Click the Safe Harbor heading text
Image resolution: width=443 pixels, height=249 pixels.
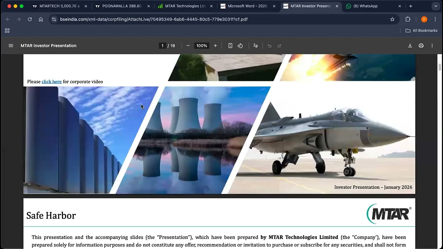pyautogui.click(x=51, y=215)
